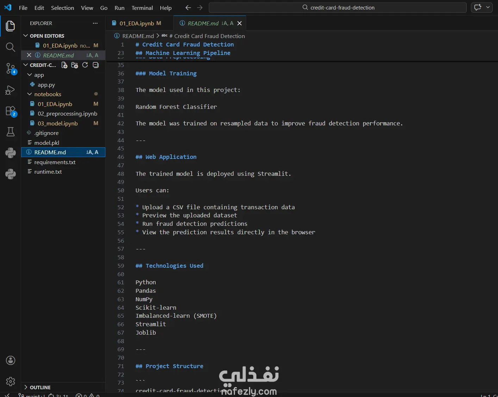This screenshot has height=397, width=498.
Task: Open the File menu
Action: click(23, 8)
